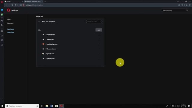The width and height of the screenshot is (192, 108).
Task: Open more actions for google.com
Action: [100, 54]
